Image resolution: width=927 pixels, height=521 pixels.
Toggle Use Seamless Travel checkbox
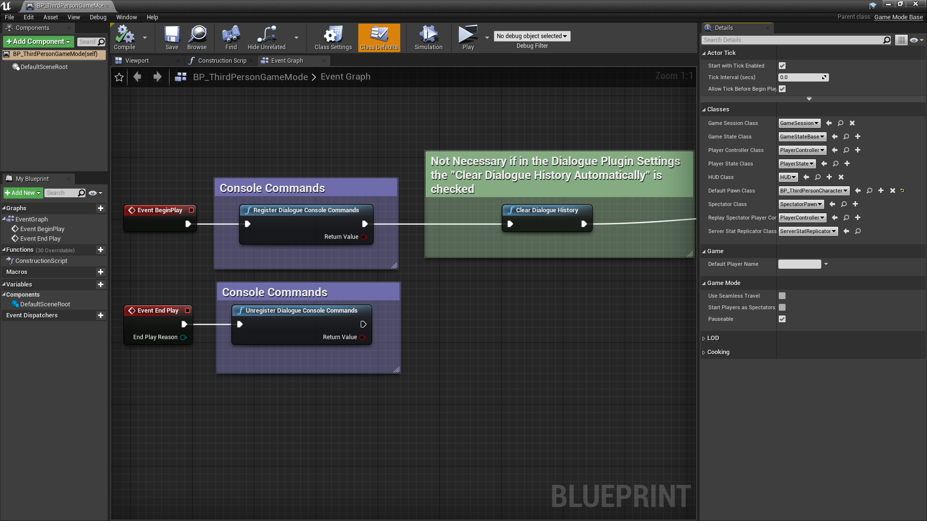click(x=782, y=295)
